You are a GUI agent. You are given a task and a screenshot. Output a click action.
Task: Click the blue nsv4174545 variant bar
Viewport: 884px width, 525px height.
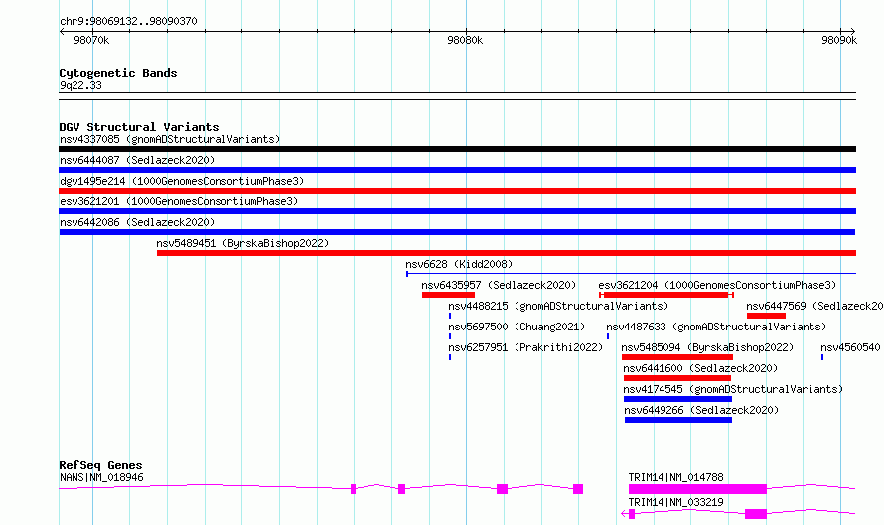pos(677,399)
